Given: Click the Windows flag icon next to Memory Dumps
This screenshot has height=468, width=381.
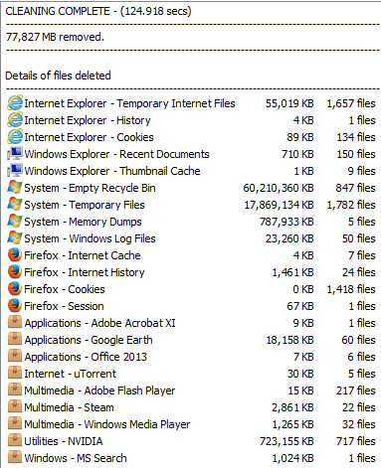Looking at the screenshot, I should pyautogui.click(x=15, y=222).
